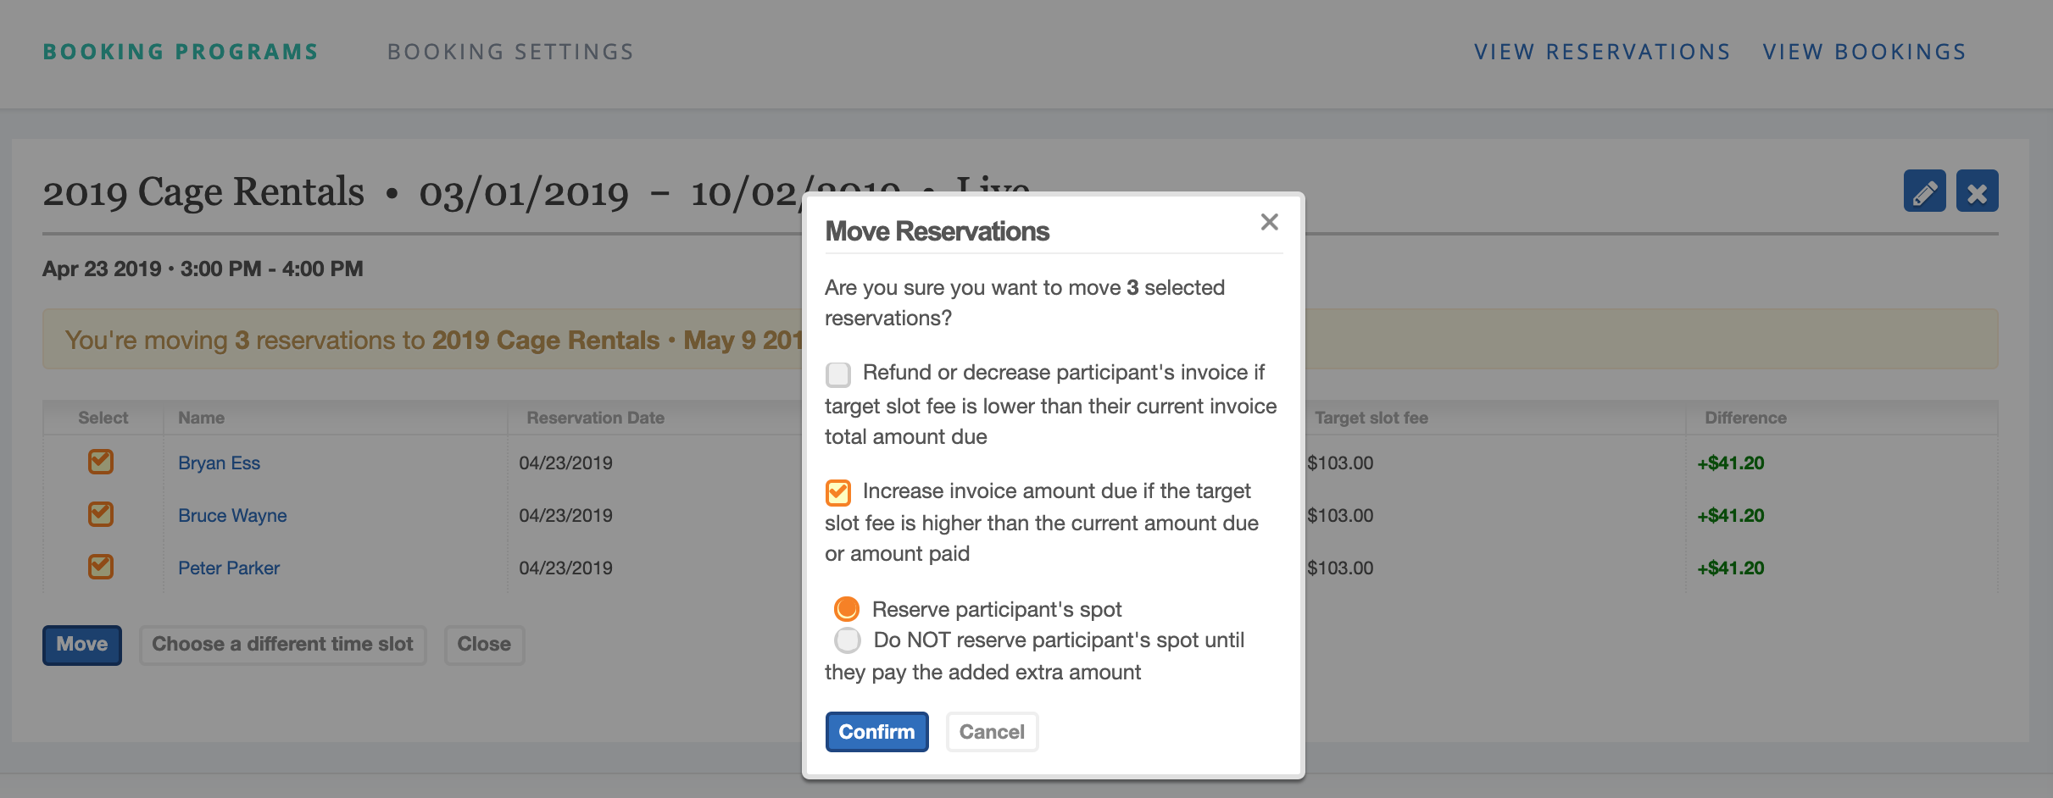Cancel the Move Reservations dialog

point(992,732)
